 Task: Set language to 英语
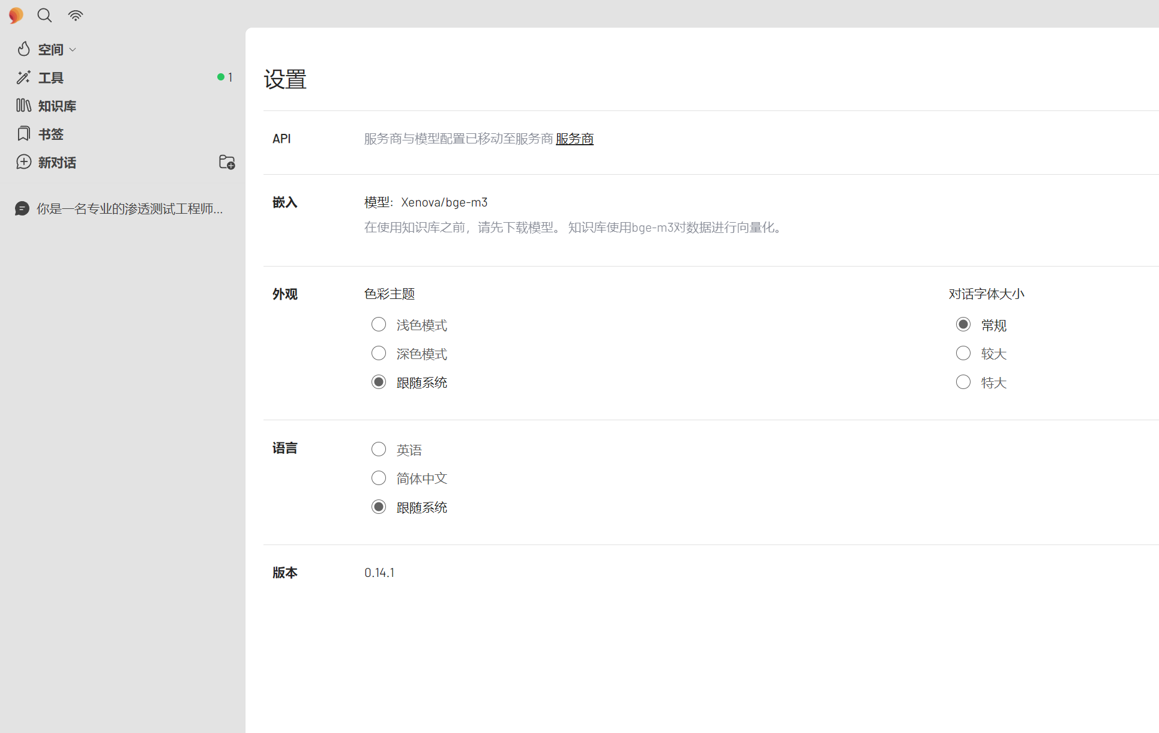379,450
